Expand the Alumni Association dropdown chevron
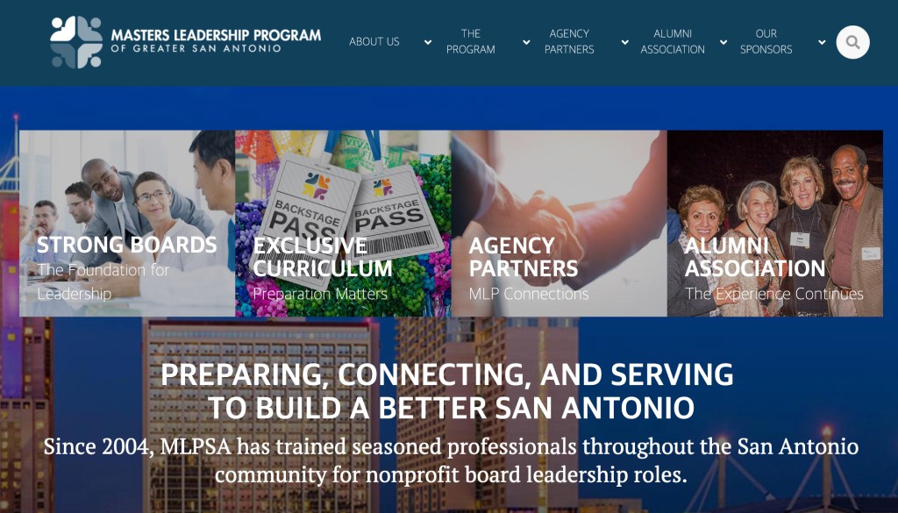The image size is (898, 513). click(x=723, y=42)
